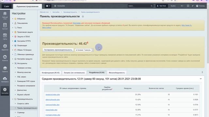Select Панель производительности tree item
This screenshot has width=209, height=117.
(27, 108)
